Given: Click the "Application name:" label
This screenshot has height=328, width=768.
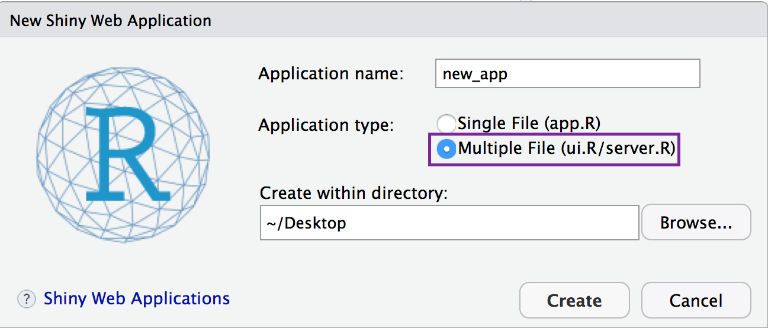Looking at the screenshot, I should pyautogui.click(x=331, y=74).
